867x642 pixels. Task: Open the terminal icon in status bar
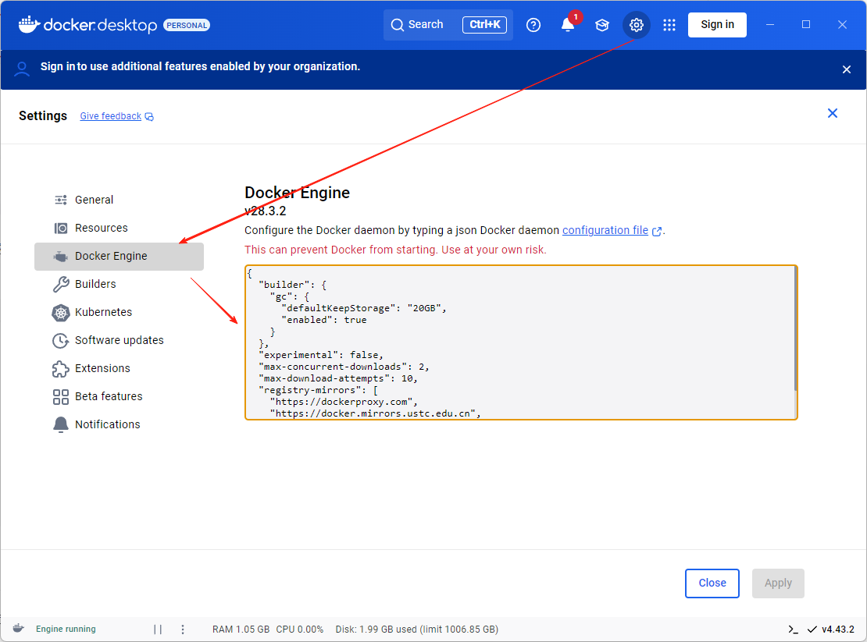[x=793, y=630]
